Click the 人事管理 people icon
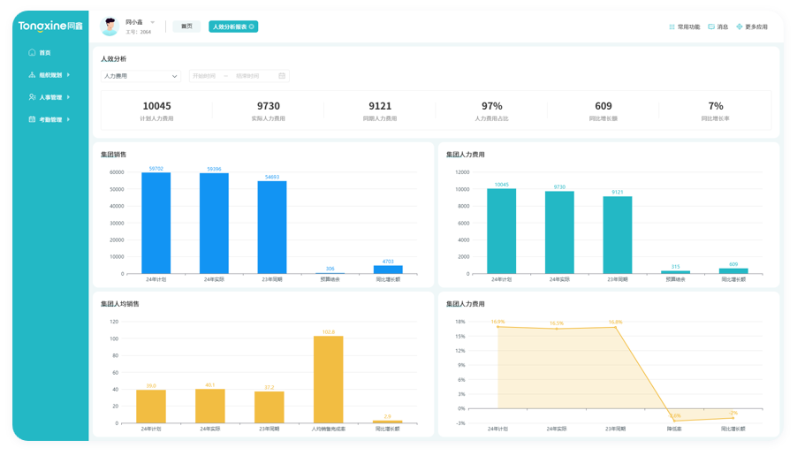Screen dimensions: 797x456 point(33,97)
